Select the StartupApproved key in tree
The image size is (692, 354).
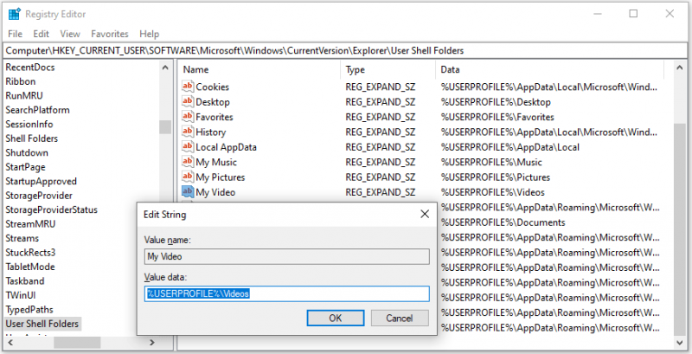[x=41, y=181]
